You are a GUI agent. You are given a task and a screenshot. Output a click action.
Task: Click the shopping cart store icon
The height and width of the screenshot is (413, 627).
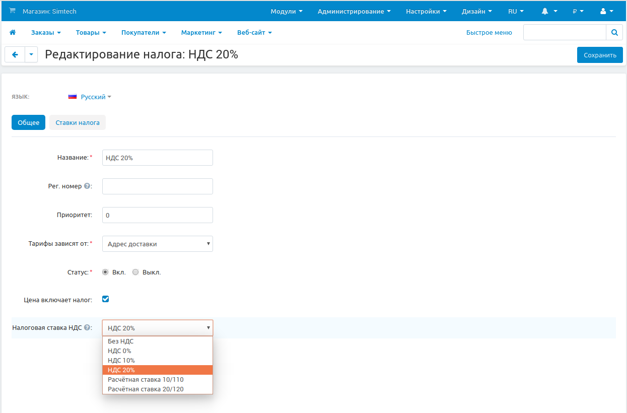coord(13,11)
